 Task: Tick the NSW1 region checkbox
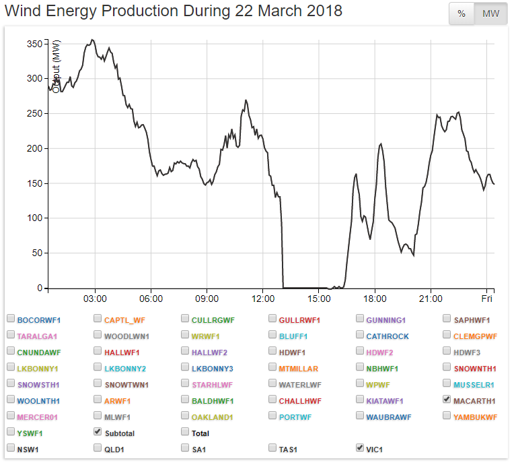pyautogui.click(x=10, y=448)
